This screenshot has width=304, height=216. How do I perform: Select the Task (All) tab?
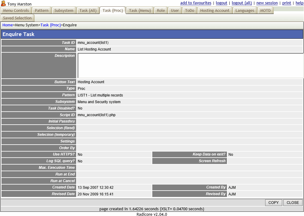pos(88,10)
